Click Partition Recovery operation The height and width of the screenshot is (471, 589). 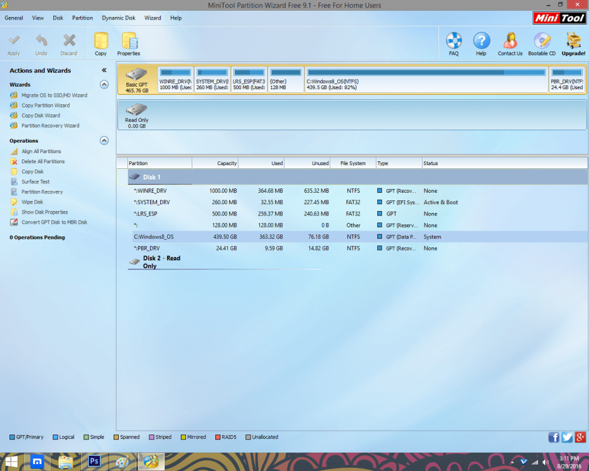click(42, 192)
